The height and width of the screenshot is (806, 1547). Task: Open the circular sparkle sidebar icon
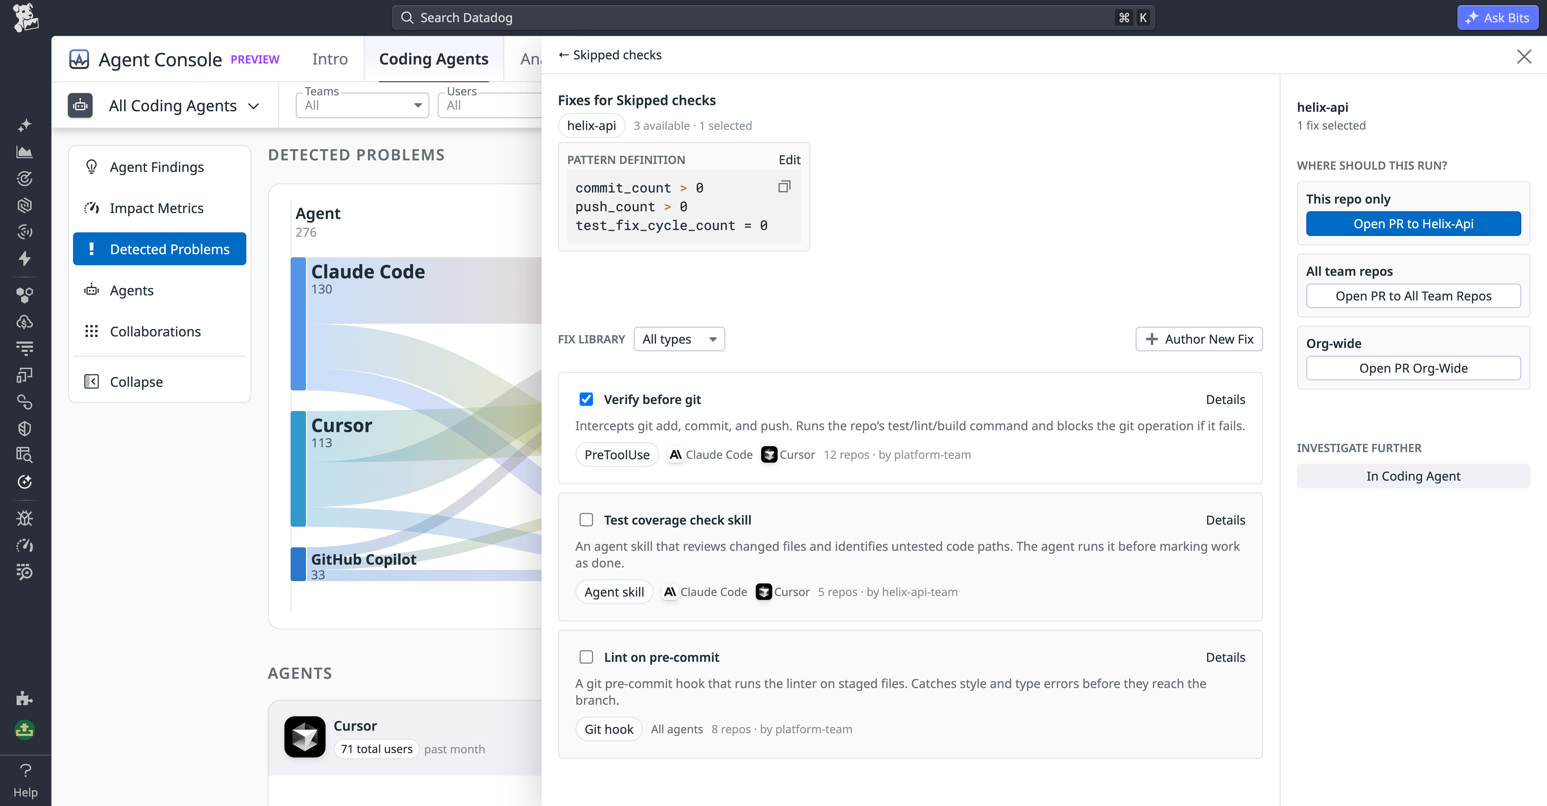pos(25,482)
